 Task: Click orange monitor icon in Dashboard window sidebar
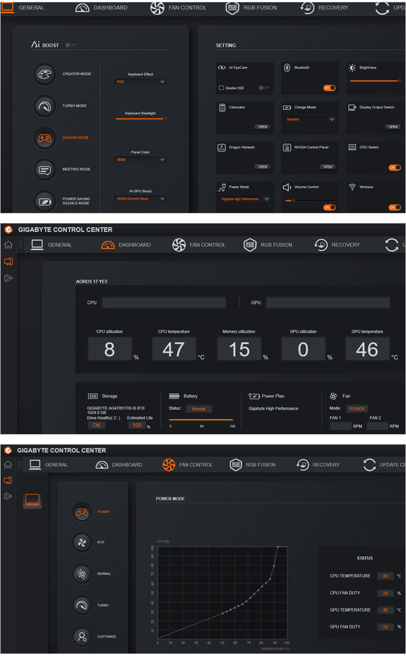tap(8, 261)
